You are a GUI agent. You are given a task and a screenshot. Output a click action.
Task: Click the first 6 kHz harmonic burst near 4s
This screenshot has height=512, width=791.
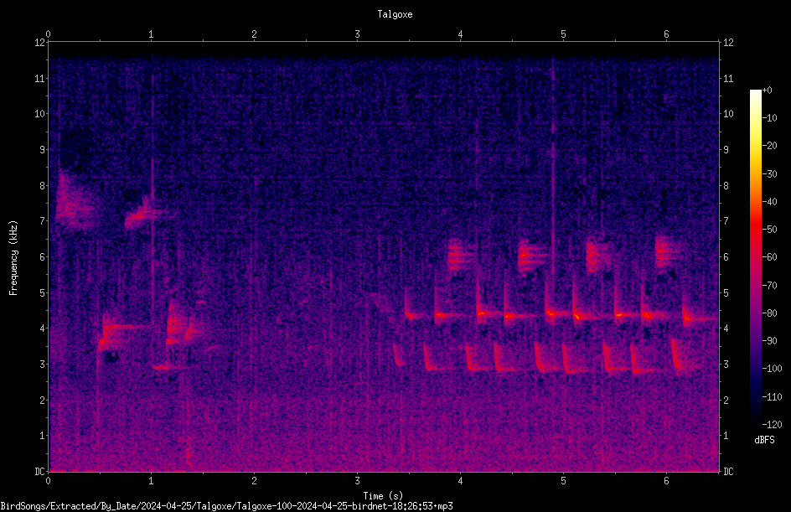(x=460, y=256)
